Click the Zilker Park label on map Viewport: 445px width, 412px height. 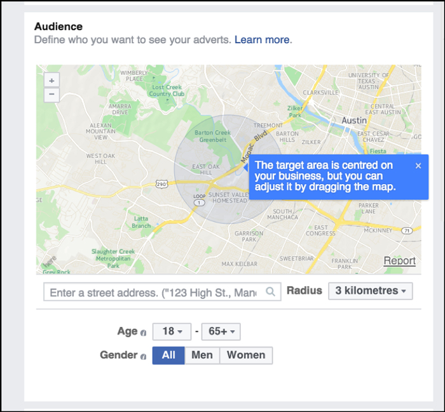click(295, 112)
